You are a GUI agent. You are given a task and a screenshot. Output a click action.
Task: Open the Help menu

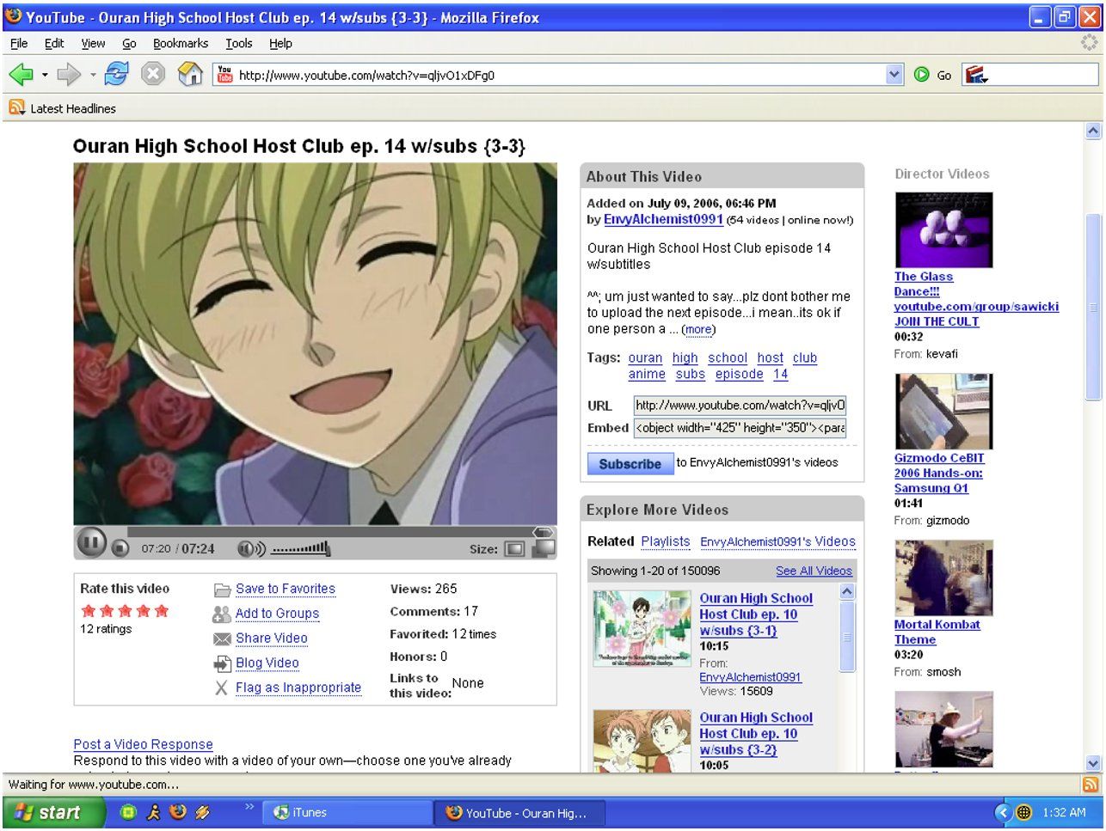point(280,43)
